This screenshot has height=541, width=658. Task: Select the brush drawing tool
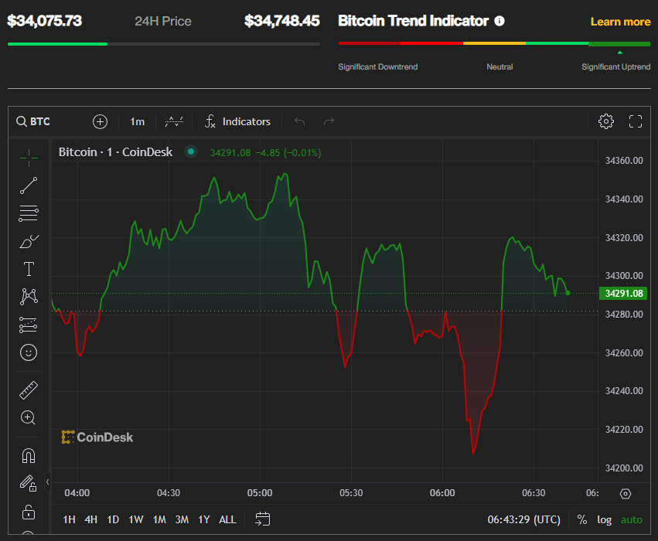coord(29,241)
